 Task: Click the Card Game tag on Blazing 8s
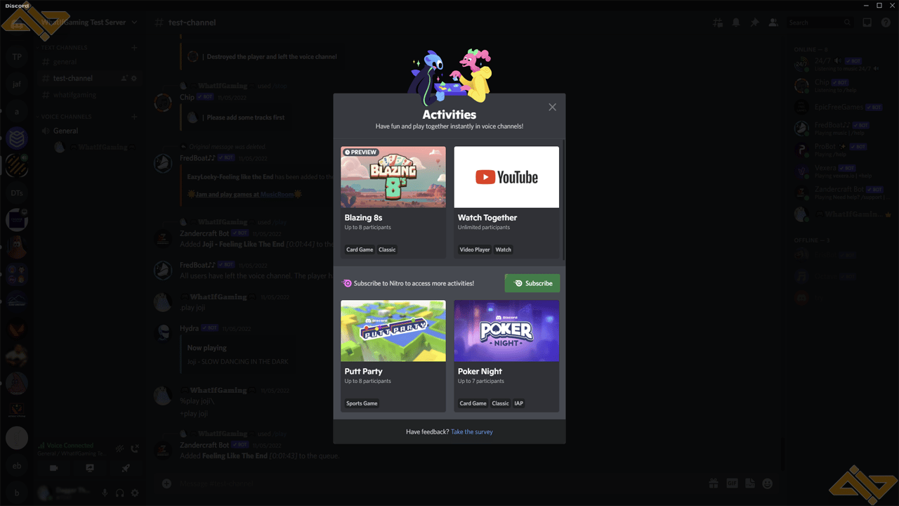coord(360,249)
